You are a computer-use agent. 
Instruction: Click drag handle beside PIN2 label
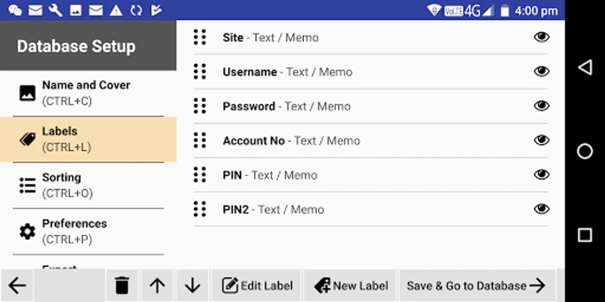point(200,209)
